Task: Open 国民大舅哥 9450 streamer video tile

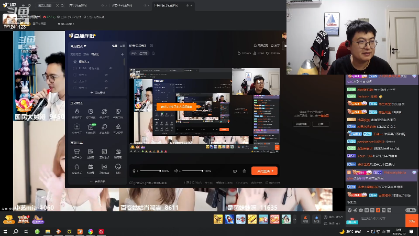Action: click(x=39, y=76)
